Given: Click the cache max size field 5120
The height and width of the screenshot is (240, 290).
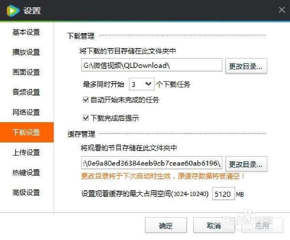Looking at the screenshot, I should point(223,194).
